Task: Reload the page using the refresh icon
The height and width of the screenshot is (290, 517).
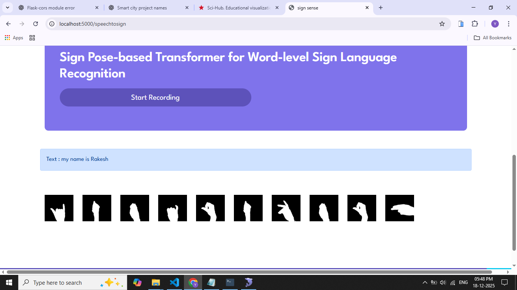Action: tap(36, 24)
